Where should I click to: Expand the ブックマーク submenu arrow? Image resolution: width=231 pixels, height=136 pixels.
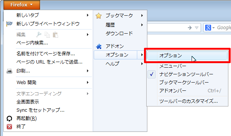coord(142,16)
